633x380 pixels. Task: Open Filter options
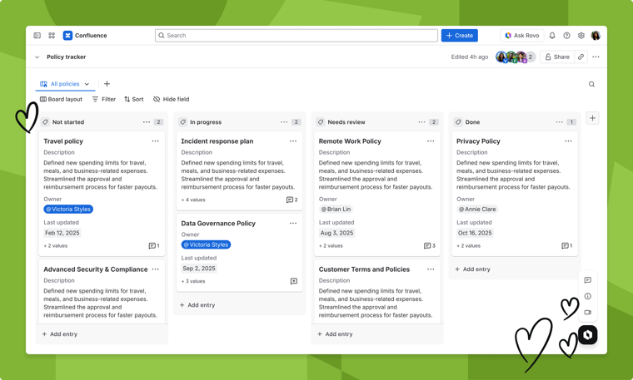pyautogui.click(x=104, y=99)
